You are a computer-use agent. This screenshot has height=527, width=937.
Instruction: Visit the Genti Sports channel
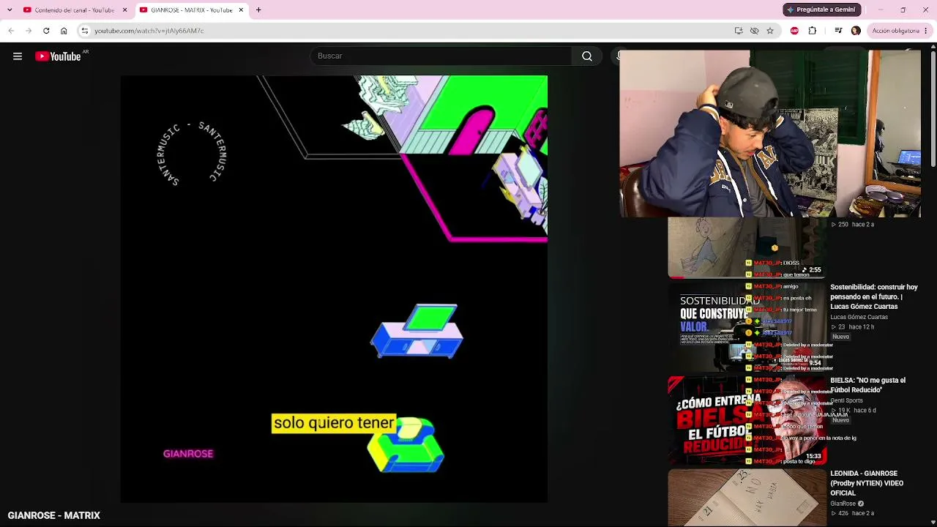[846, 400]
